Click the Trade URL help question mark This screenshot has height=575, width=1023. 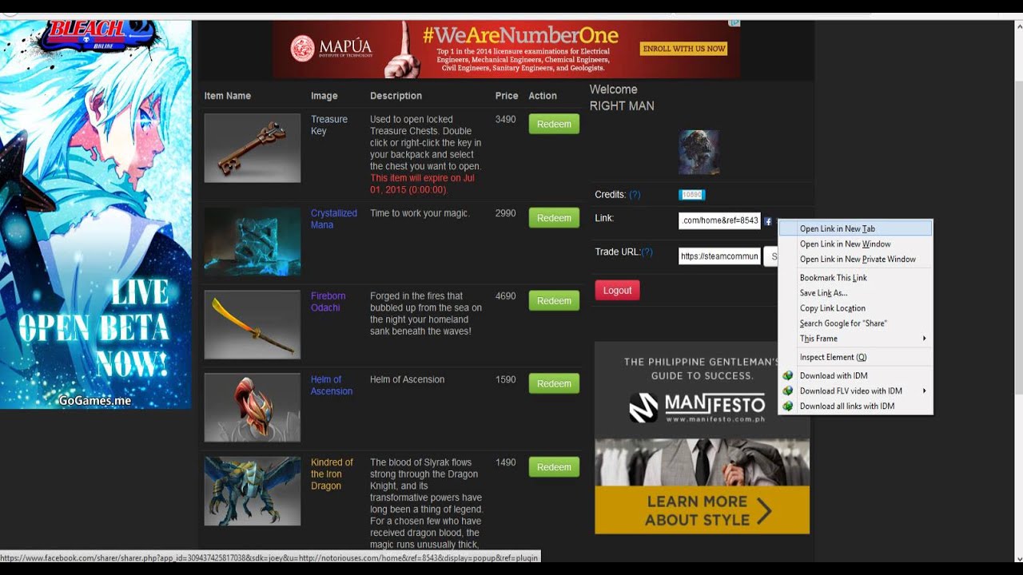coord(647,252)
